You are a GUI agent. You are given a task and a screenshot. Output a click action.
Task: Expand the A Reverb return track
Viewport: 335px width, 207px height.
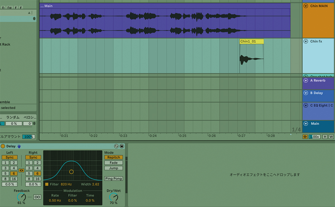tap(306, 81)
